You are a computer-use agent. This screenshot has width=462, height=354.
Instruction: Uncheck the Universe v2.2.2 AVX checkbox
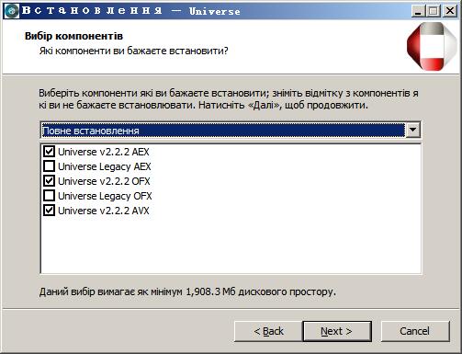[x=49, y=211]
